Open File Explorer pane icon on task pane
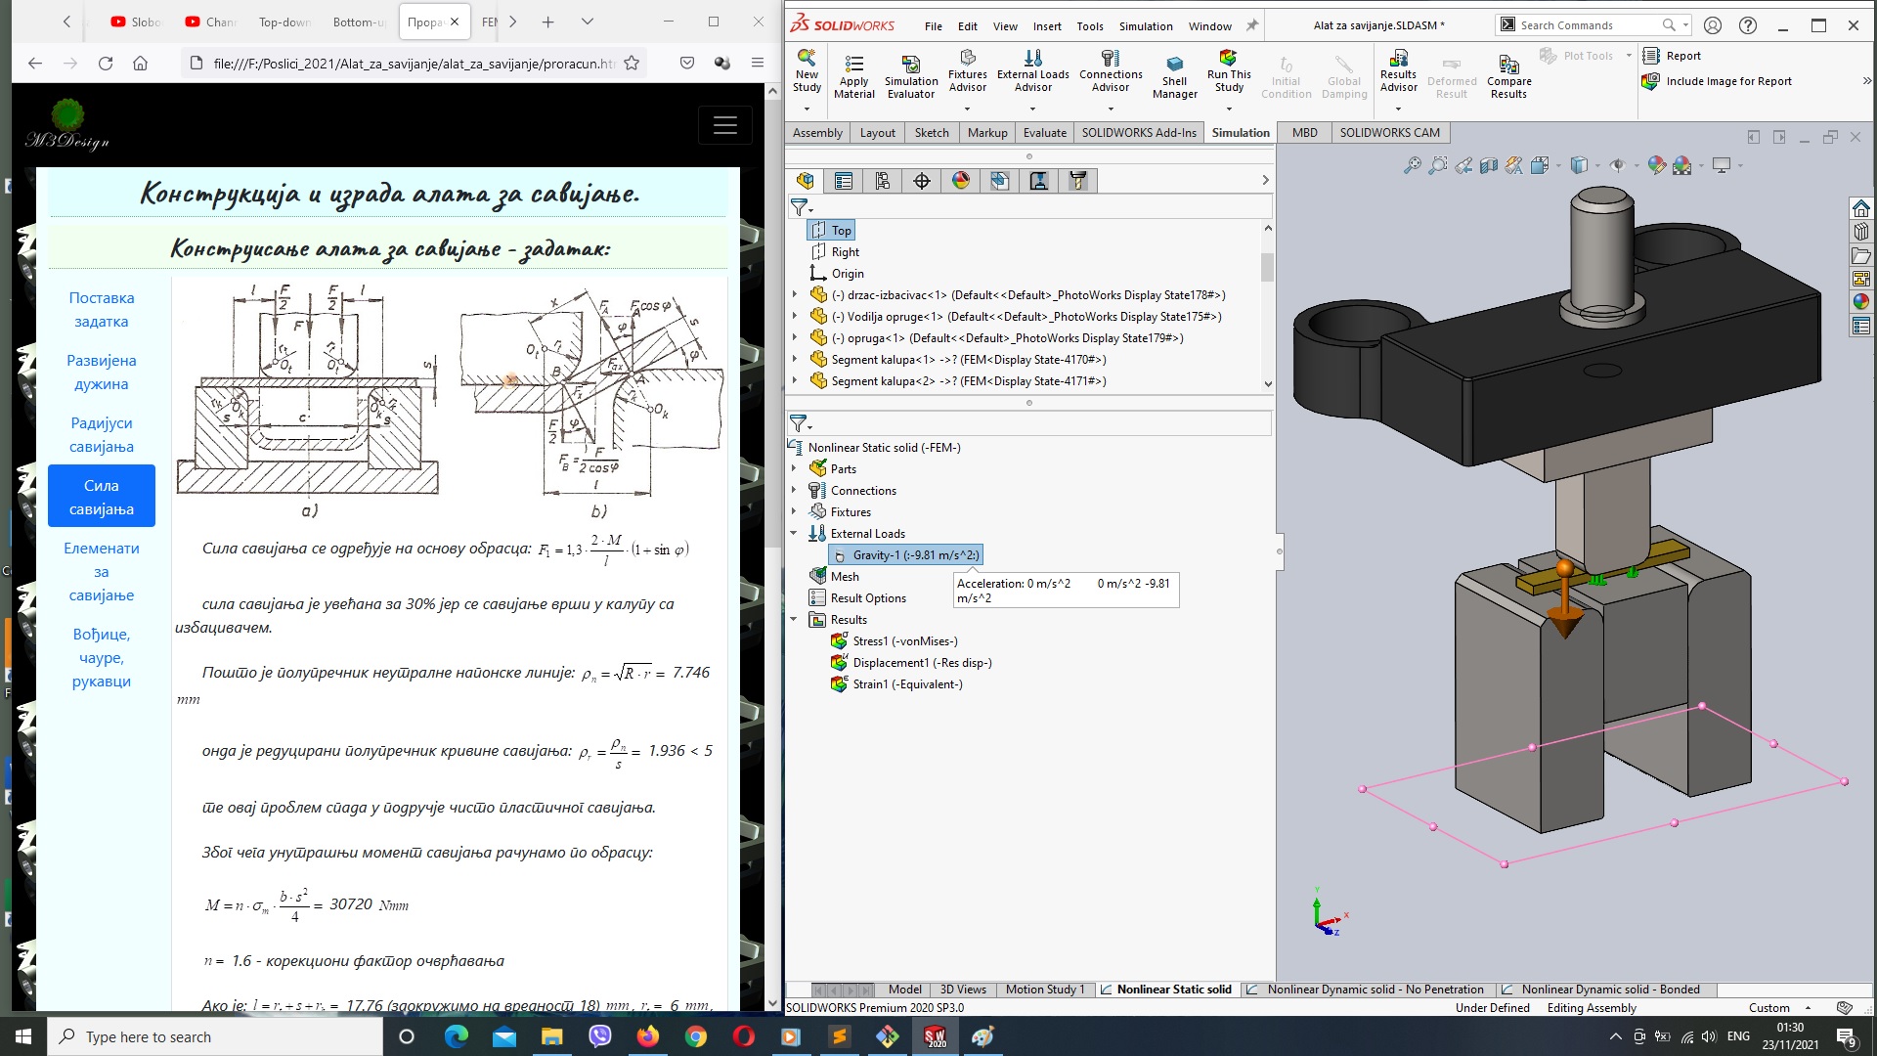 [1860, 255]
